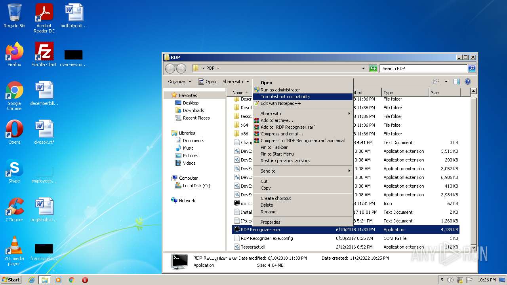507x285 pixels.
Task: Select the dvdsok.rtf desktop file
Action: pos(44,132)
